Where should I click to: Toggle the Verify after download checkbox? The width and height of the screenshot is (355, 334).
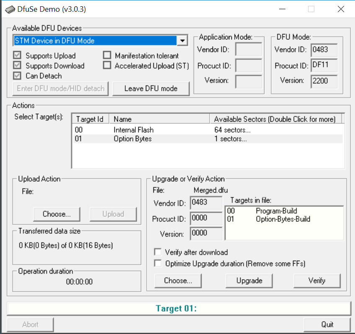[158, 252]
